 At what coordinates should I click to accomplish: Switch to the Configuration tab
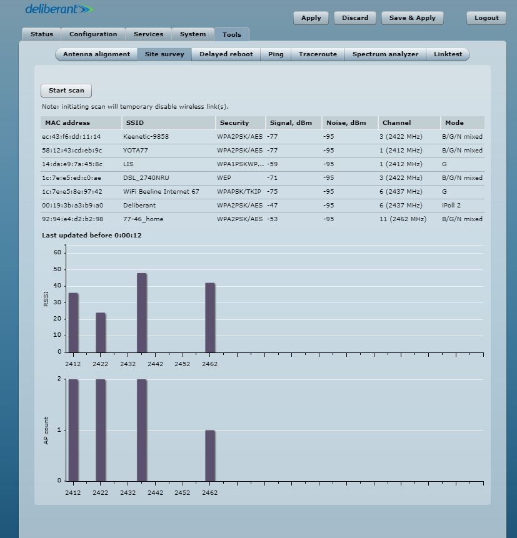pyautogui.click(x=93, y=34)
